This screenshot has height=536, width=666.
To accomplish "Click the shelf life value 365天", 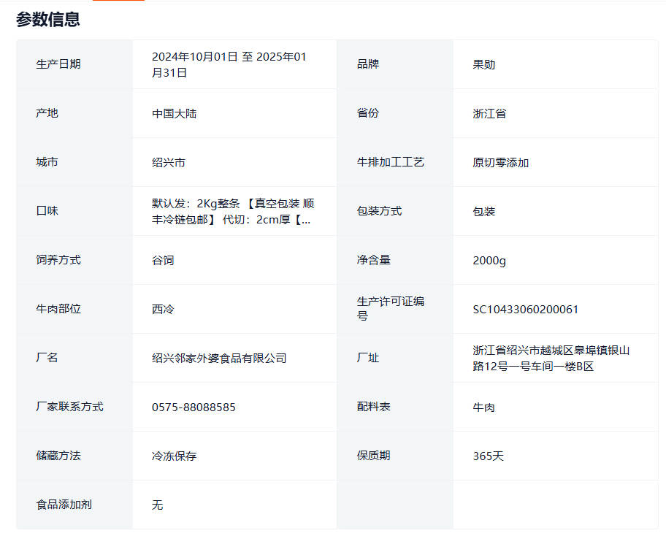I will coord(488,456).
